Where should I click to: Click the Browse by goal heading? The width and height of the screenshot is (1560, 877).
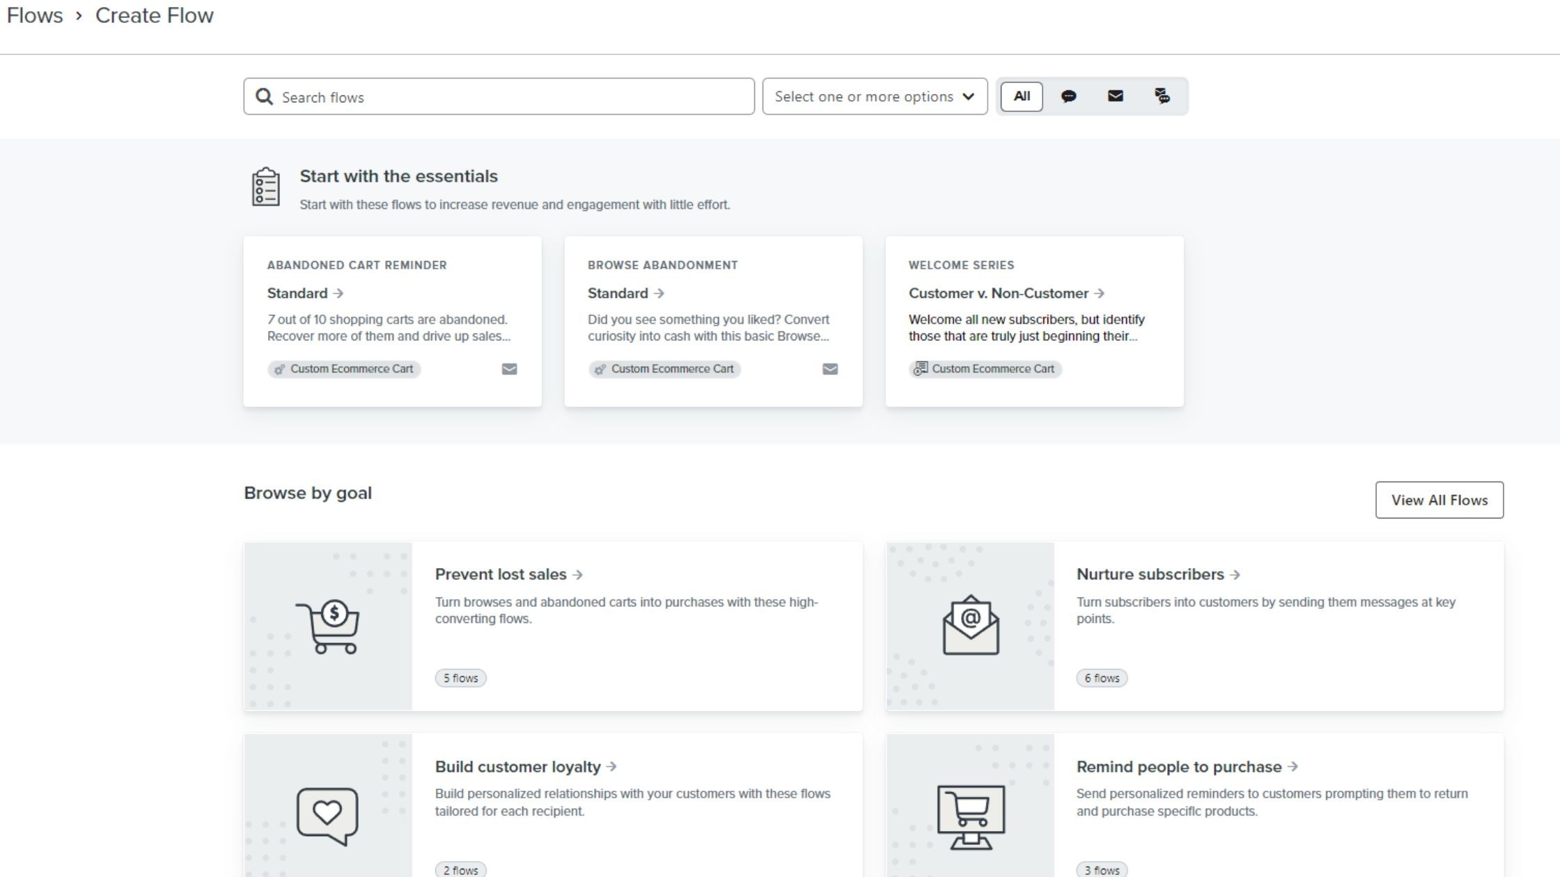[x=308, y=493]
